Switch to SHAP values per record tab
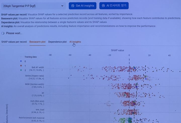This screenshot has height=123, width=181. (x=14, y=42)
